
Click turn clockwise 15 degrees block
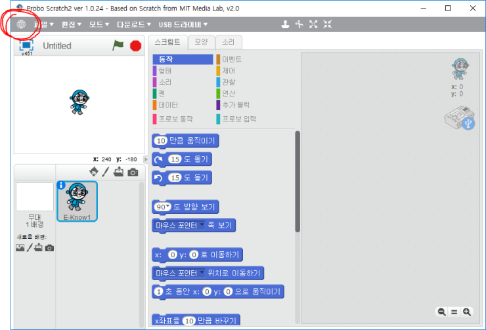(182, 159)
